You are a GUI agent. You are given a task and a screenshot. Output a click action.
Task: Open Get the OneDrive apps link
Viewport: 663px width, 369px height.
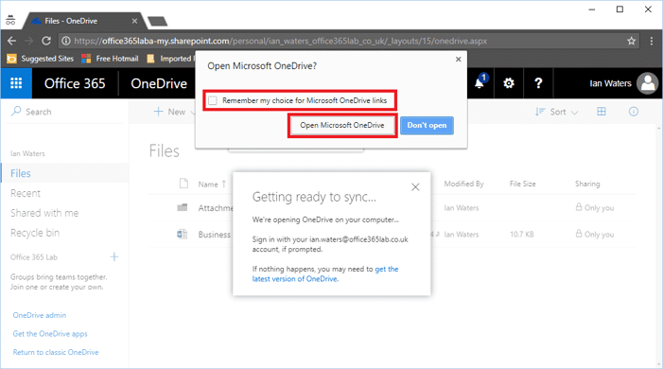[x=50, y=334]
